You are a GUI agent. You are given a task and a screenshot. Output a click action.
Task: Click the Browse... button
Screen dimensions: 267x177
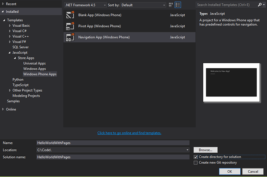(x=205, y=150)
